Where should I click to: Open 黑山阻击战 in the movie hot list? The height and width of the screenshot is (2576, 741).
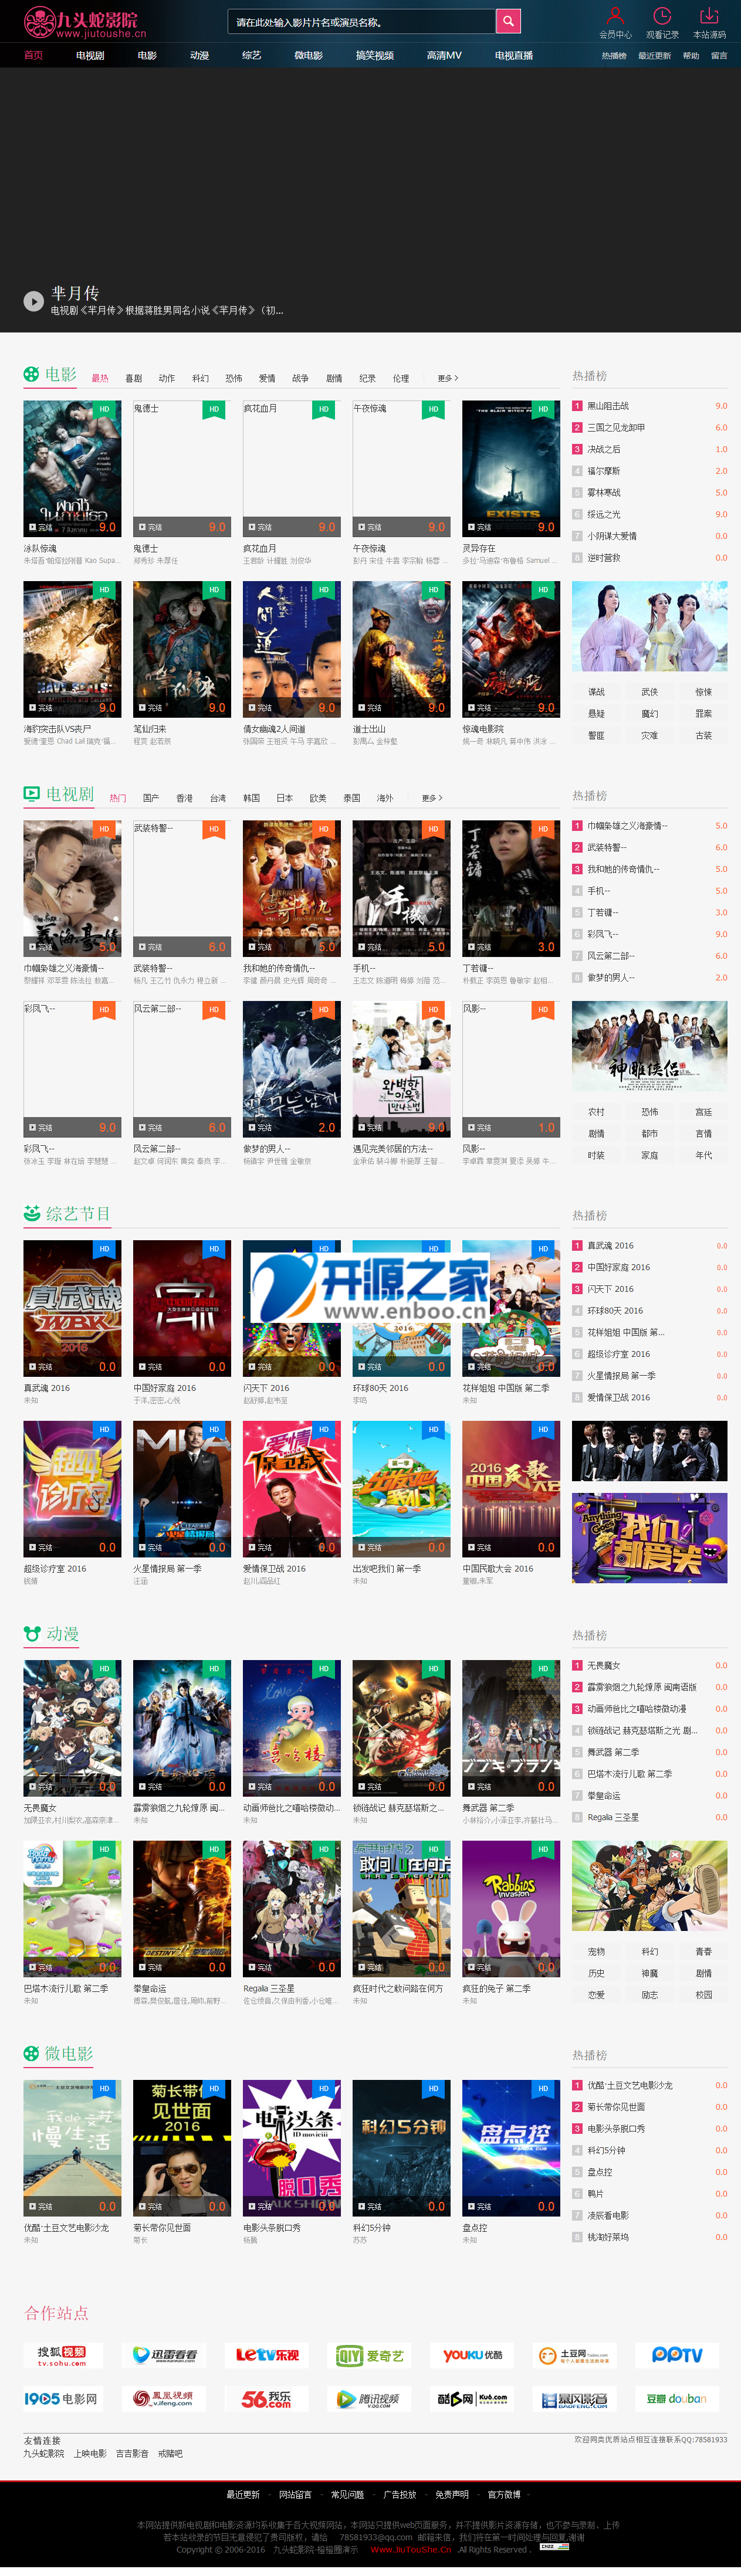coord(608,406)
